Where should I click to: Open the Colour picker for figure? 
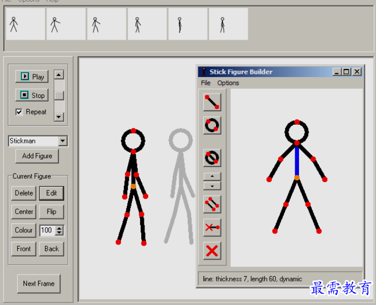(24, 230)
